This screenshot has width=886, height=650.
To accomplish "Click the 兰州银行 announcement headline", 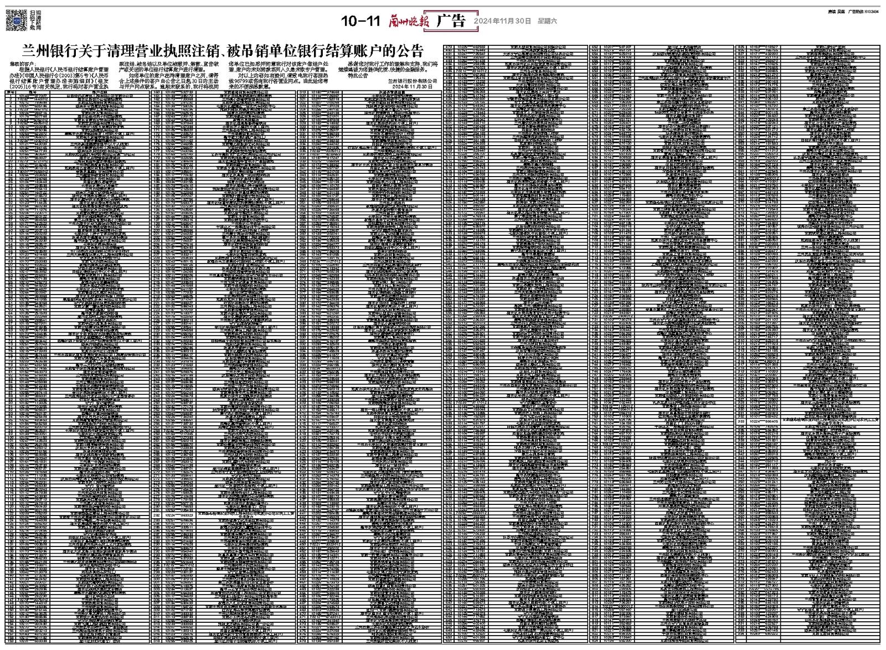I will click(x=222, y=51).
